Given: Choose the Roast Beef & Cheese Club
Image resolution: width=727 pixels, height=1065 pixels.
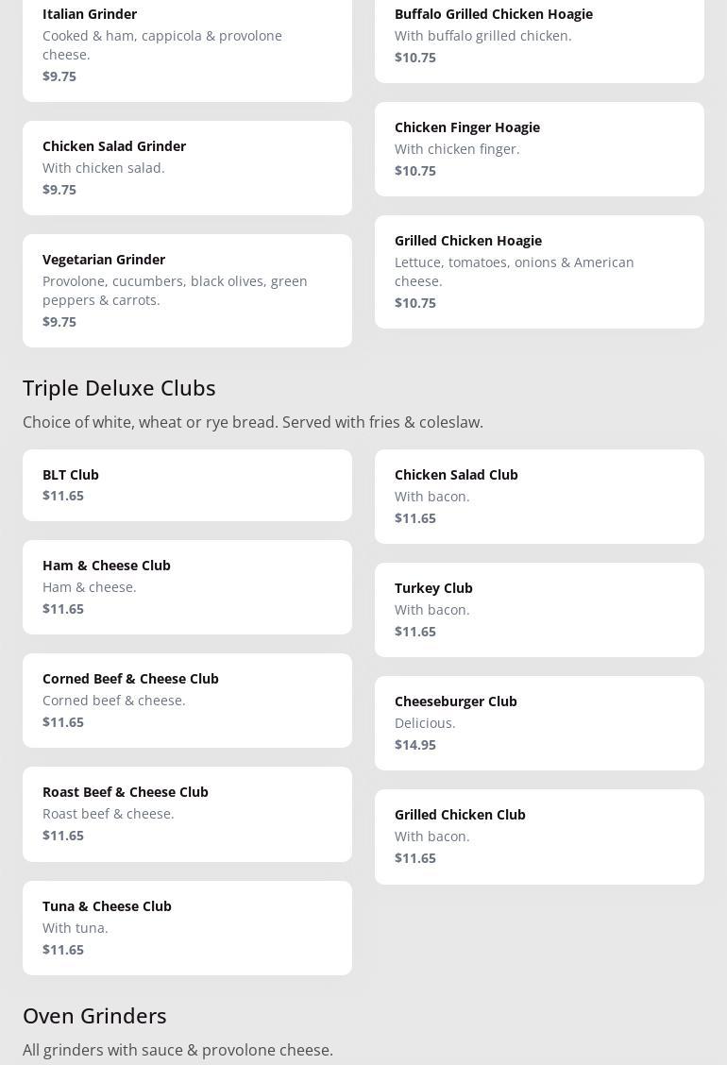Looking at the screenshot, I should pyautogui.click(x=187, y=813).
